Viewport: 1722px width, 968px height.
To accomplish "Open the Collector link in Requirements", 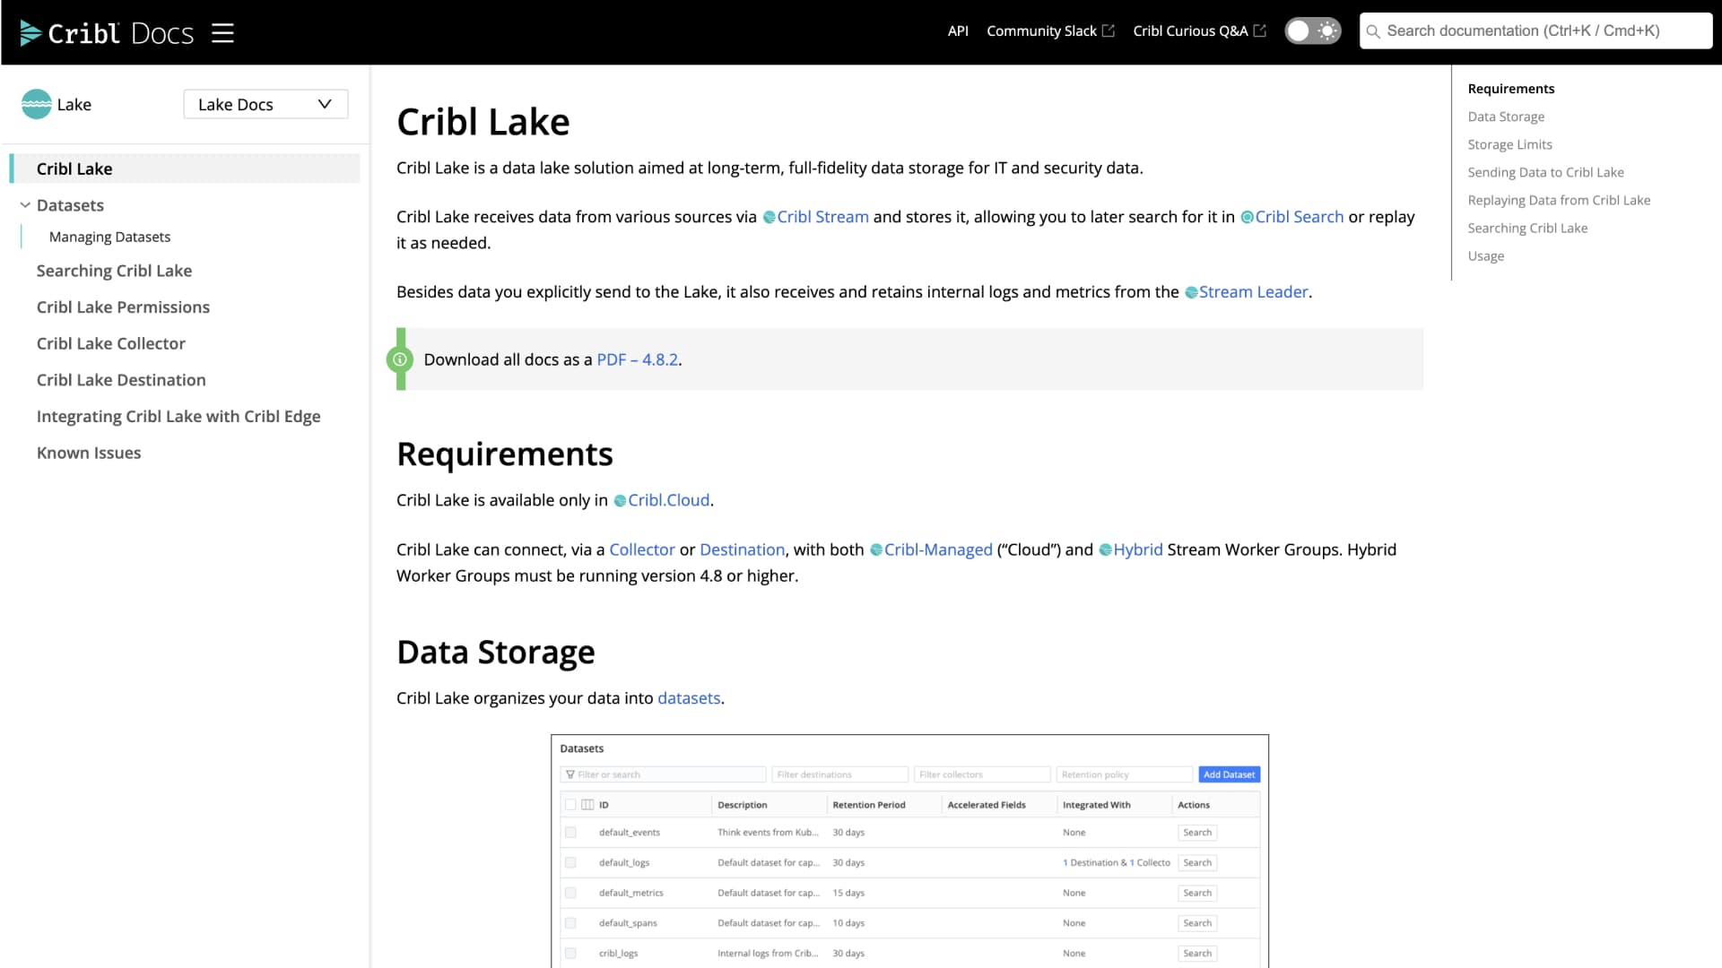I will coord(641,549).
